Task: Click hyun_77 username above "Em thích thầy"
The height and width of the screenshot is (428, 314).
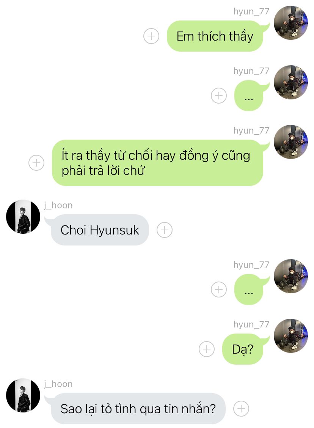Action: pos(251,11)
